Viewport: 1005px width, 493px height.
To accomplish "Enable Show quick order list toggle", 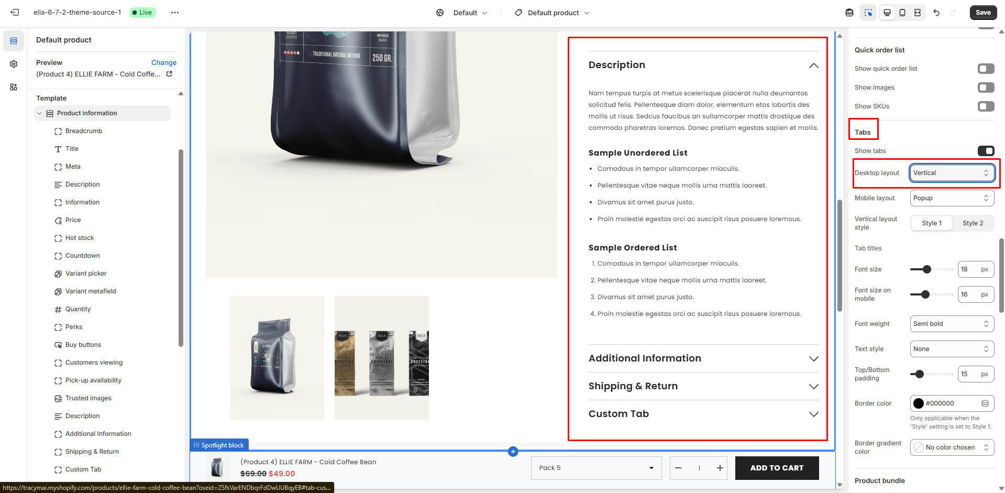I will 986,69.
